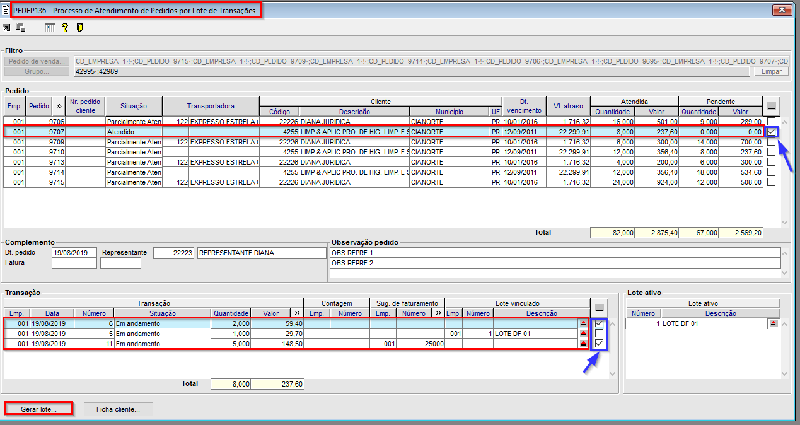Click the red eject icon in Lote ativo panel

774,323
